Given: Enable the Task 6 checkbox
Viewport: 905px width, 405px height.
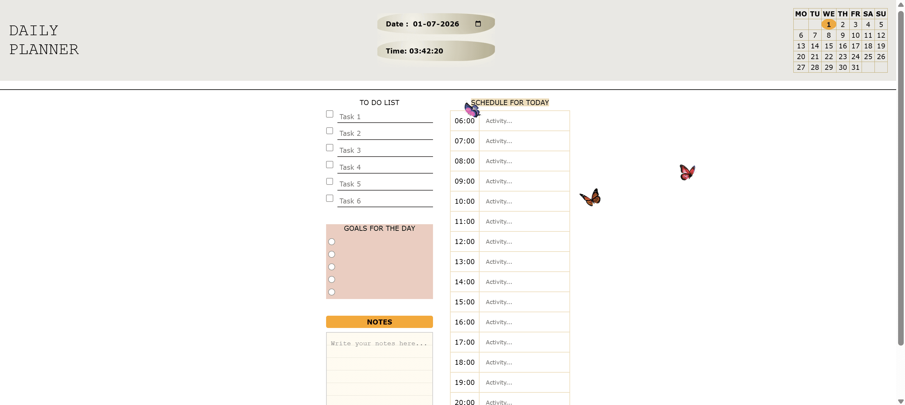Looking at the screenshot, I should (x=330, y=198).
